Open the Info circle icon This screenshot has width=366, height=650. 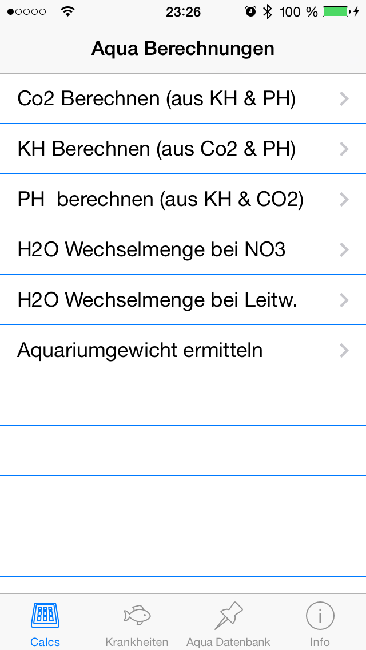(320, 616)
